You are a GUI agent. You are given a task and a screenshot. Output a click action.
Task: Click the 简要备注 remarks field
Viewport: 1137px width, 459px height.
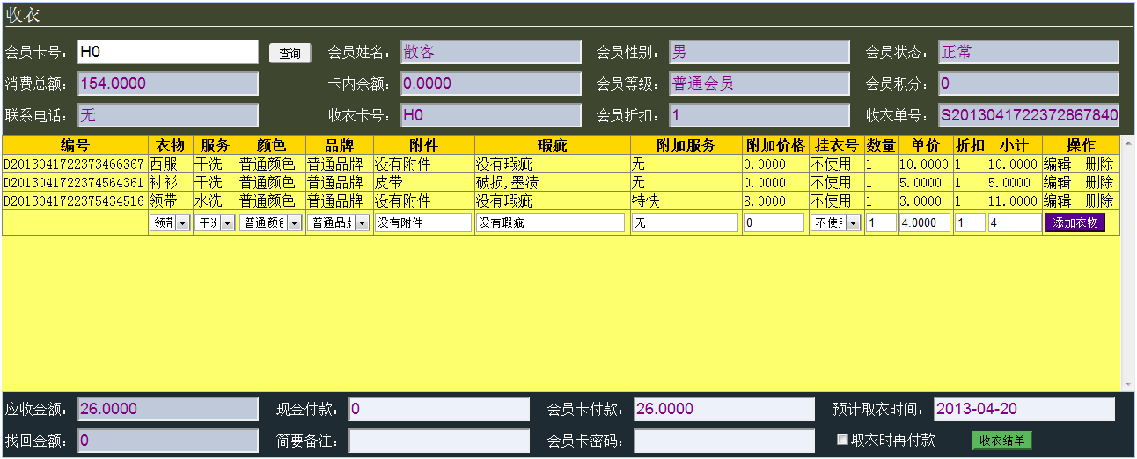pos(439,441)
